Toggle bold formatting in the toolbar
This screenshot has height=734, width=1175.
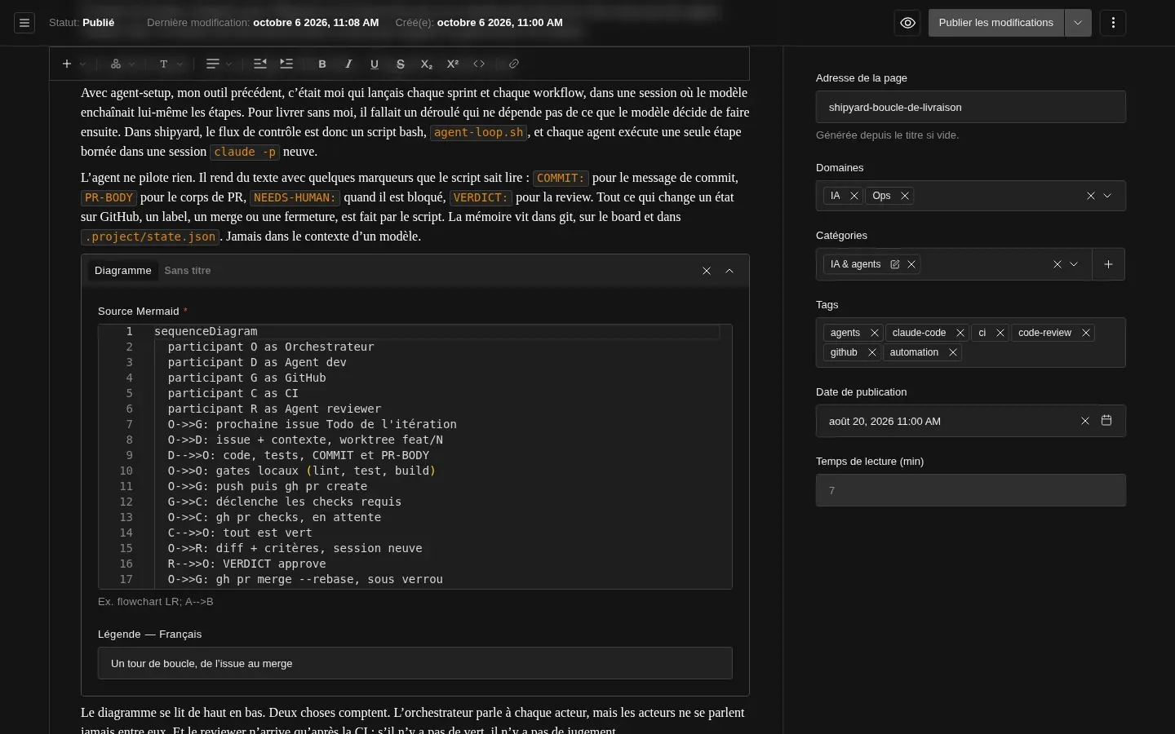322,64
